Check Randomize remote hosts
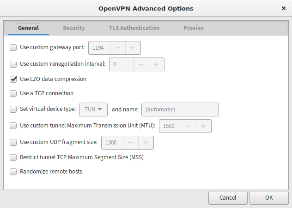Image resolution: width=292 pixels, height=208 pixels. (13, 172)
